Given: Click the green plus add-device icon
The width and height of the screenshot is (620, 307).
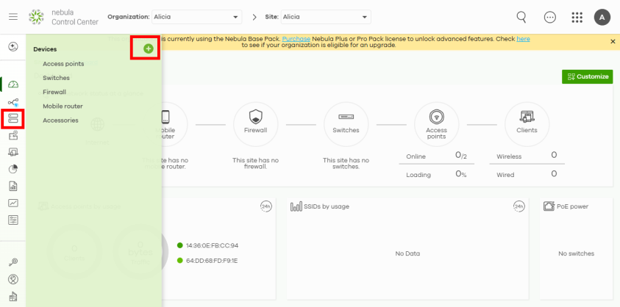Looking at the screenshot, I should 149,48.
